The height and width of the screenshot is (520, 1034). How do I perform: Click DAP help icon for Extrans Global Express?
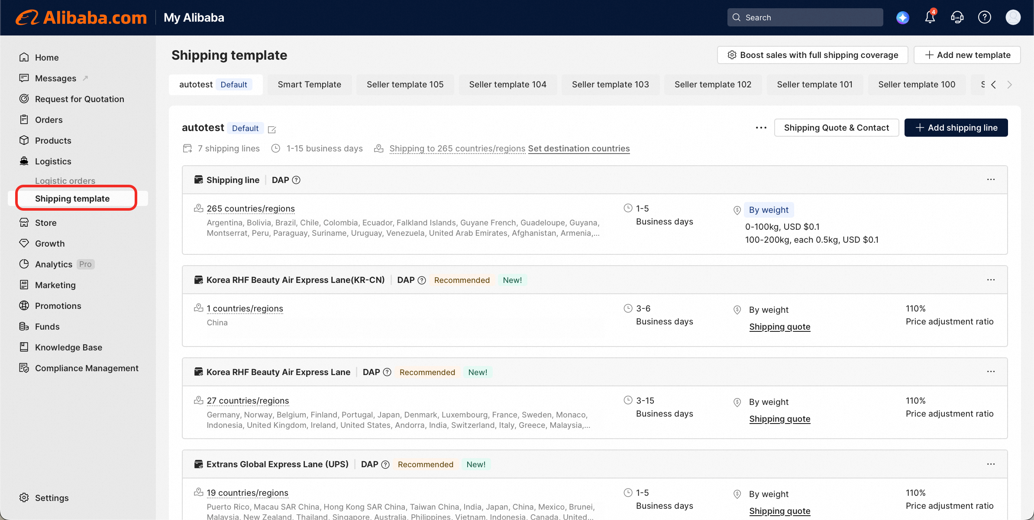click(x=385, y=465)
